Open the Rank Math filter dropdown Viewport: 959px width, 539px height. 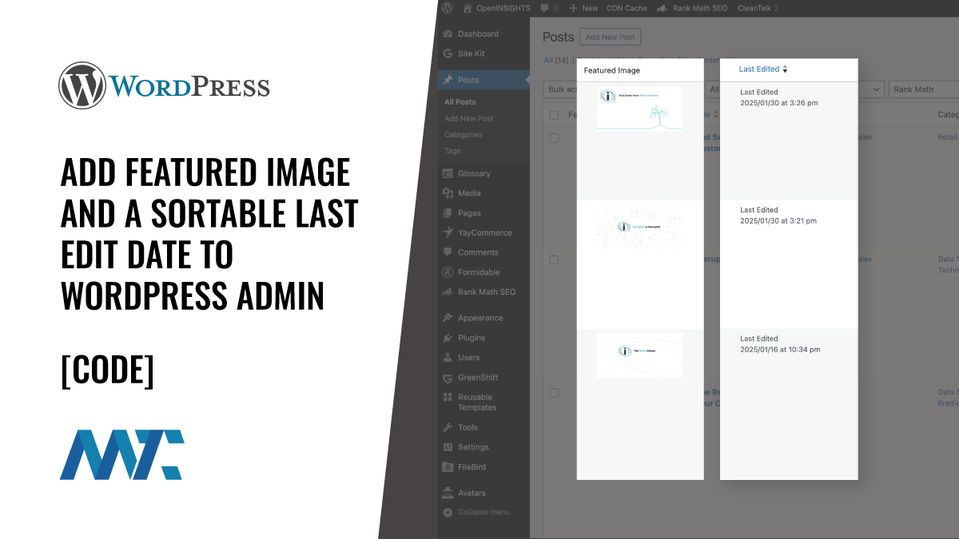pos(924,89)
